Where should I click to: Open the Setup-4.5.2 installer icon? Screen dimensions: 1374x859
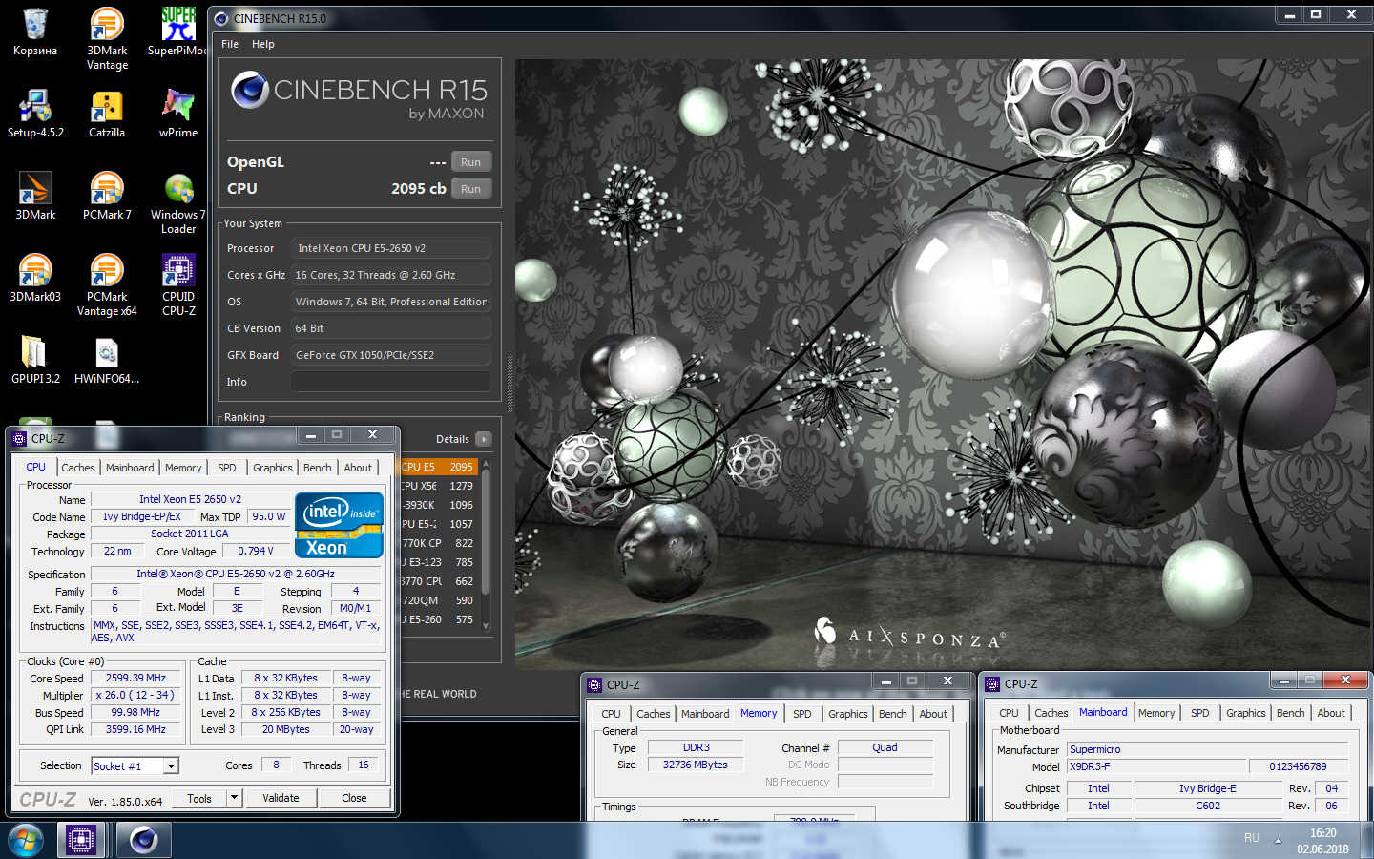pos(35,114)
